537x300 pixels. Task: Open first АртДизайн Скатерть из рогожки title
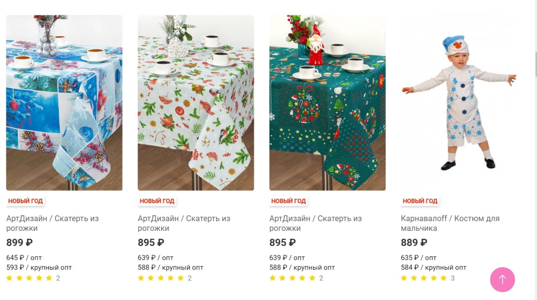[52, 223]
